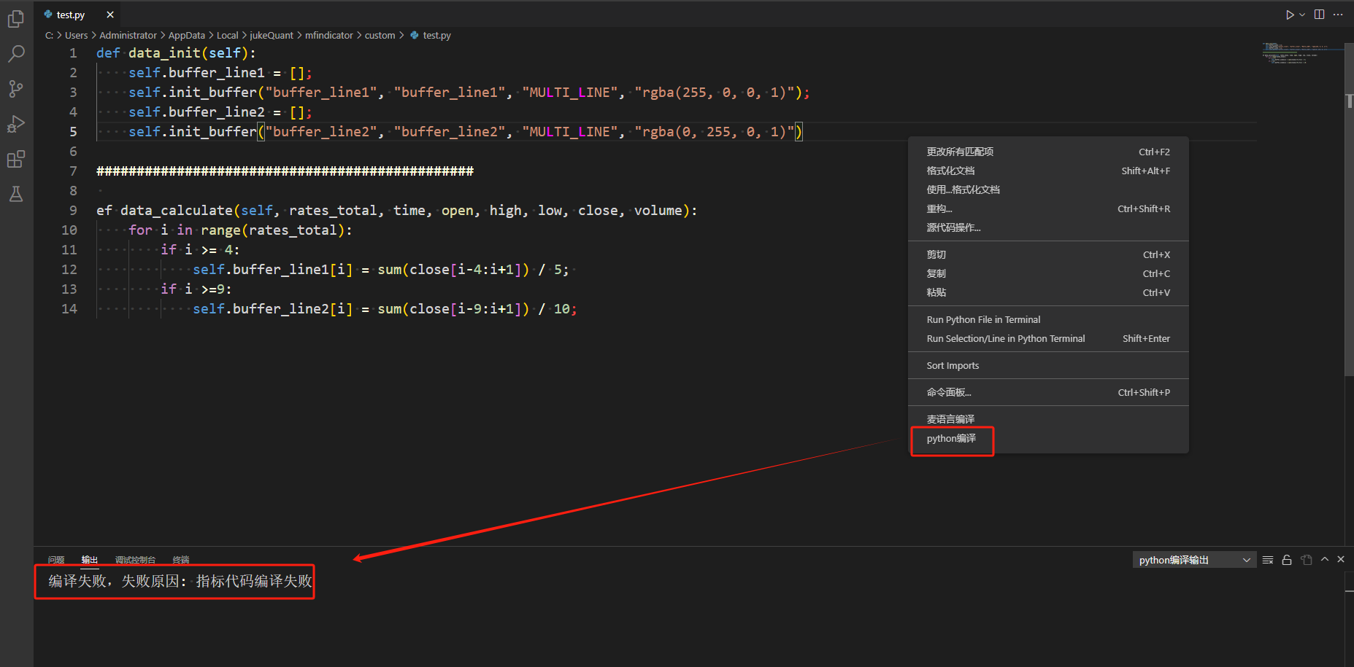
Task: Click line number 9 in the gutter
Action: (x=73, y=211)
